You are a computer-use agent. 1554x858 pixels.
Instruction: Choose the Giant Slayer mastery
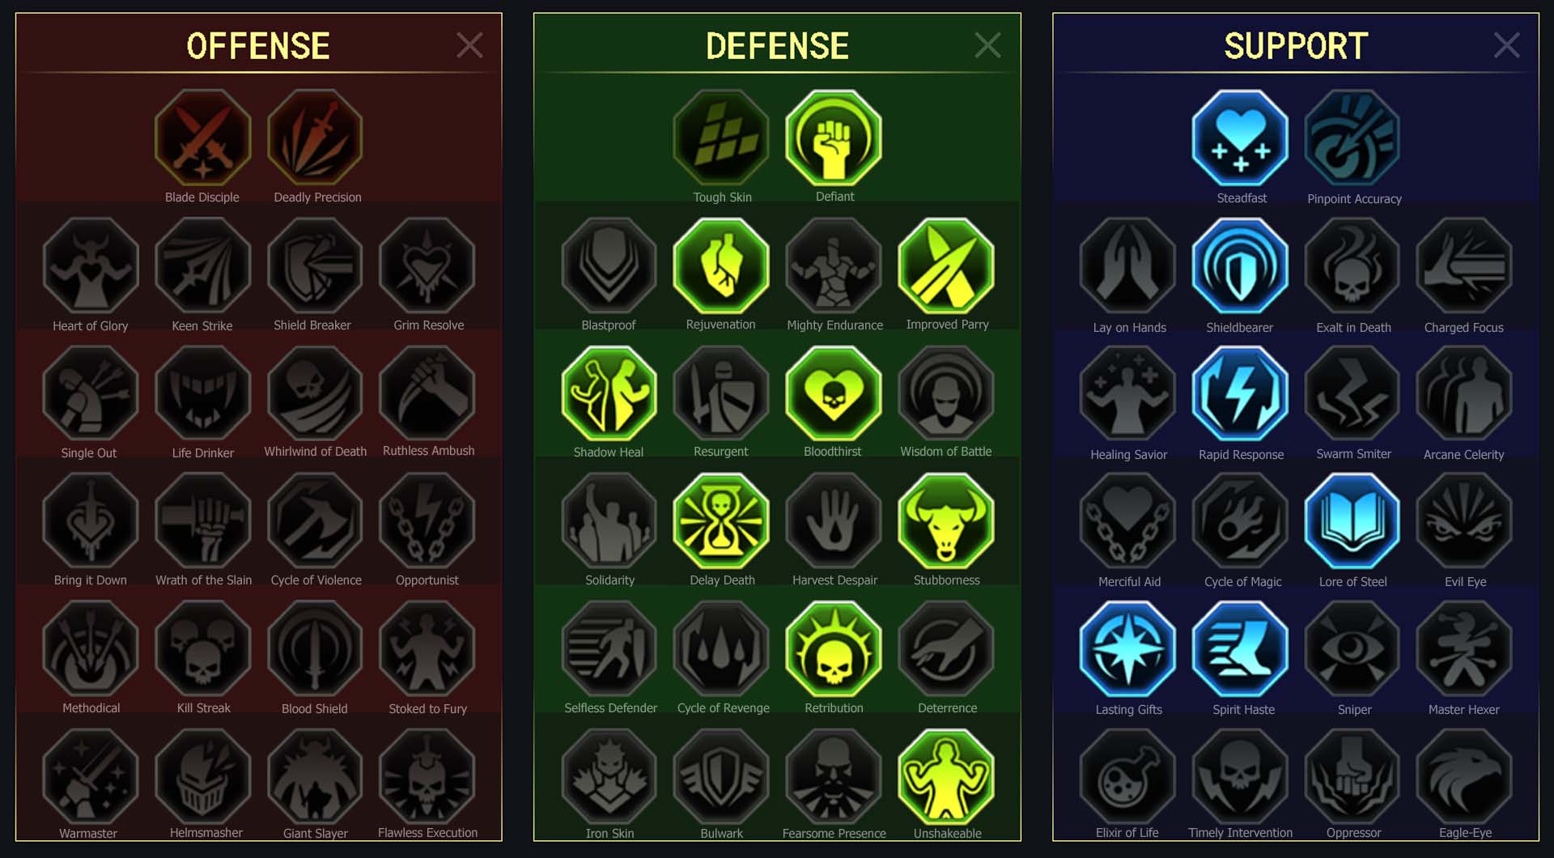(x=315, y=775)
